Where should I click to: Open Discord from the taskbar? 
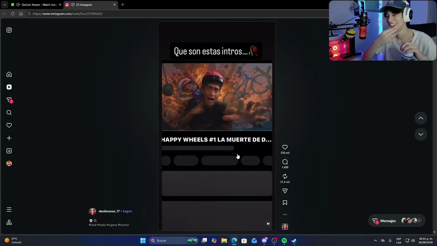point(264,241)
